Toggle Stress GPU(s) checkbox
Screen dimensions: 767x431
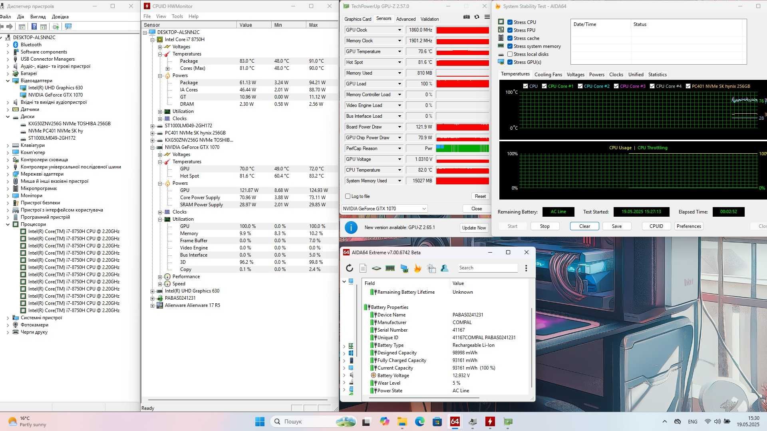point(510,62)
